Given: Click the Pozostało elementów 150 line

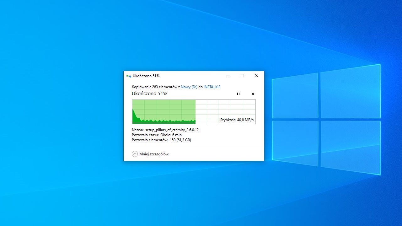Looking at the screenshot, I should tap(161, 140).
